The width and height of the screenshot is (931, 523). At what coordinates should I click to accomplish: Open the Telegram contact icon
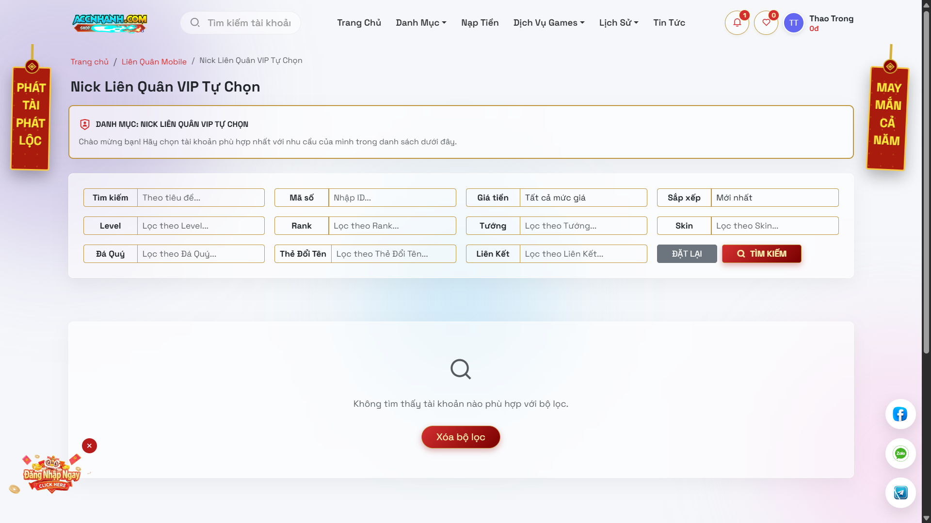tap(900, 493)
